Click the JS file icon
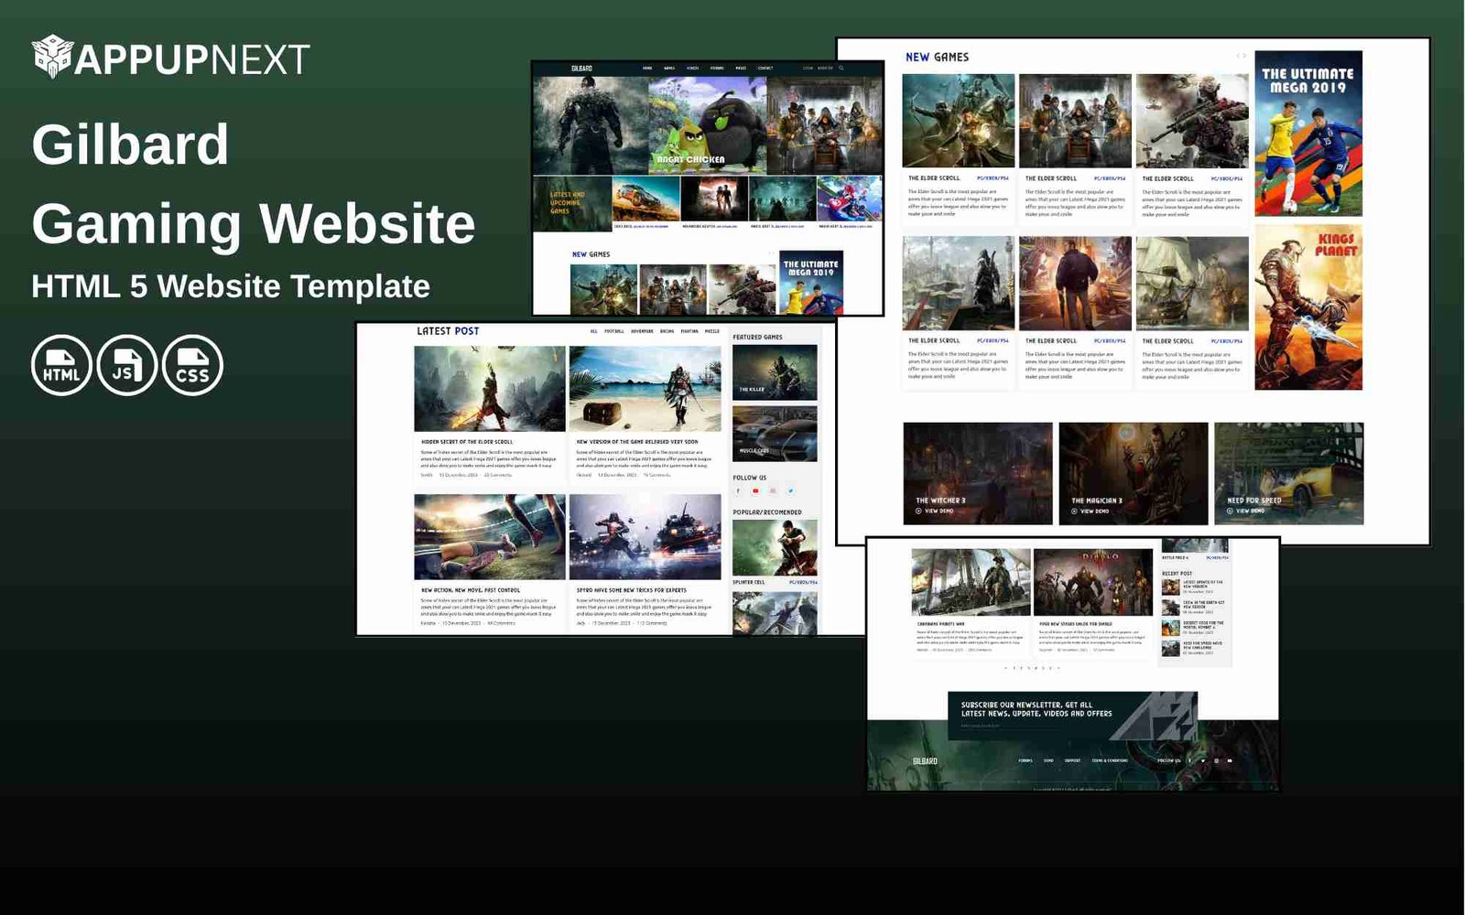 coord(126,364)
